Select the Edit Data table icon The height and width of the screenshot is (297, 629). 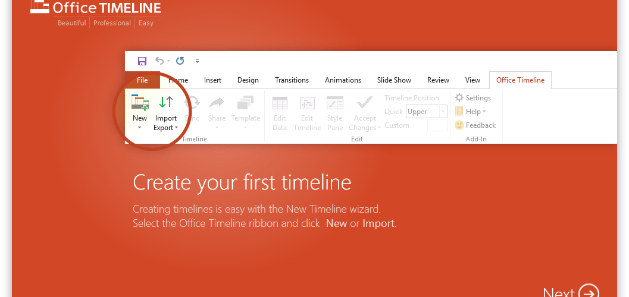coord(280,103)
